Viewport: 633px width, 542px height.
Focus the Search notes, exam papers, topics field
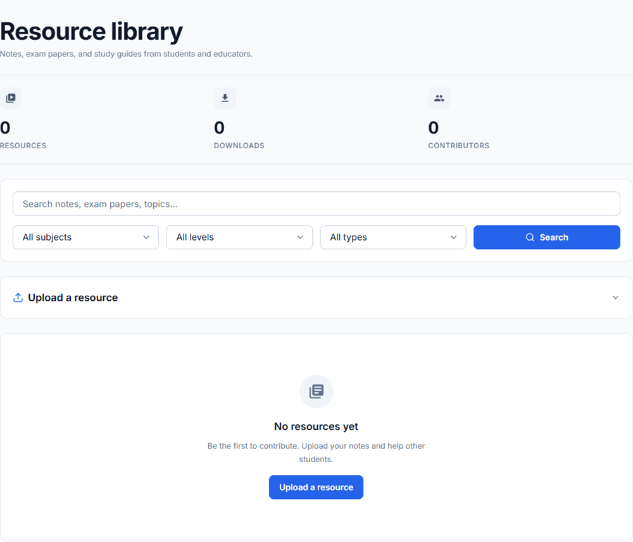[x=316, y=204]
